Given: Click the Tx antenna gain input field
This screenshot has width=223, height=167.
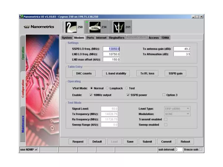Looking at the screenshot, I should (182, 49).
